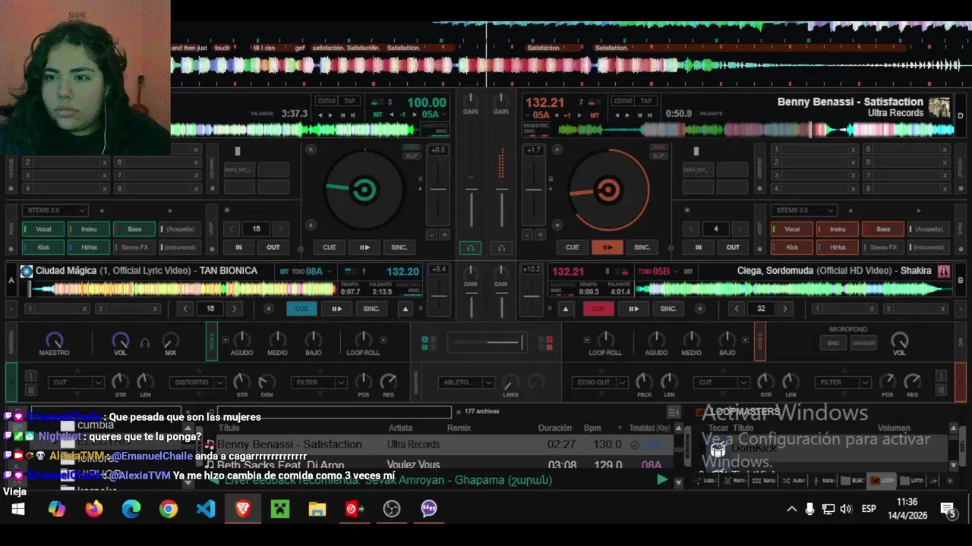
Task: Open the right deck CUT effect dropdown
Action: click(x=721, y=382)
